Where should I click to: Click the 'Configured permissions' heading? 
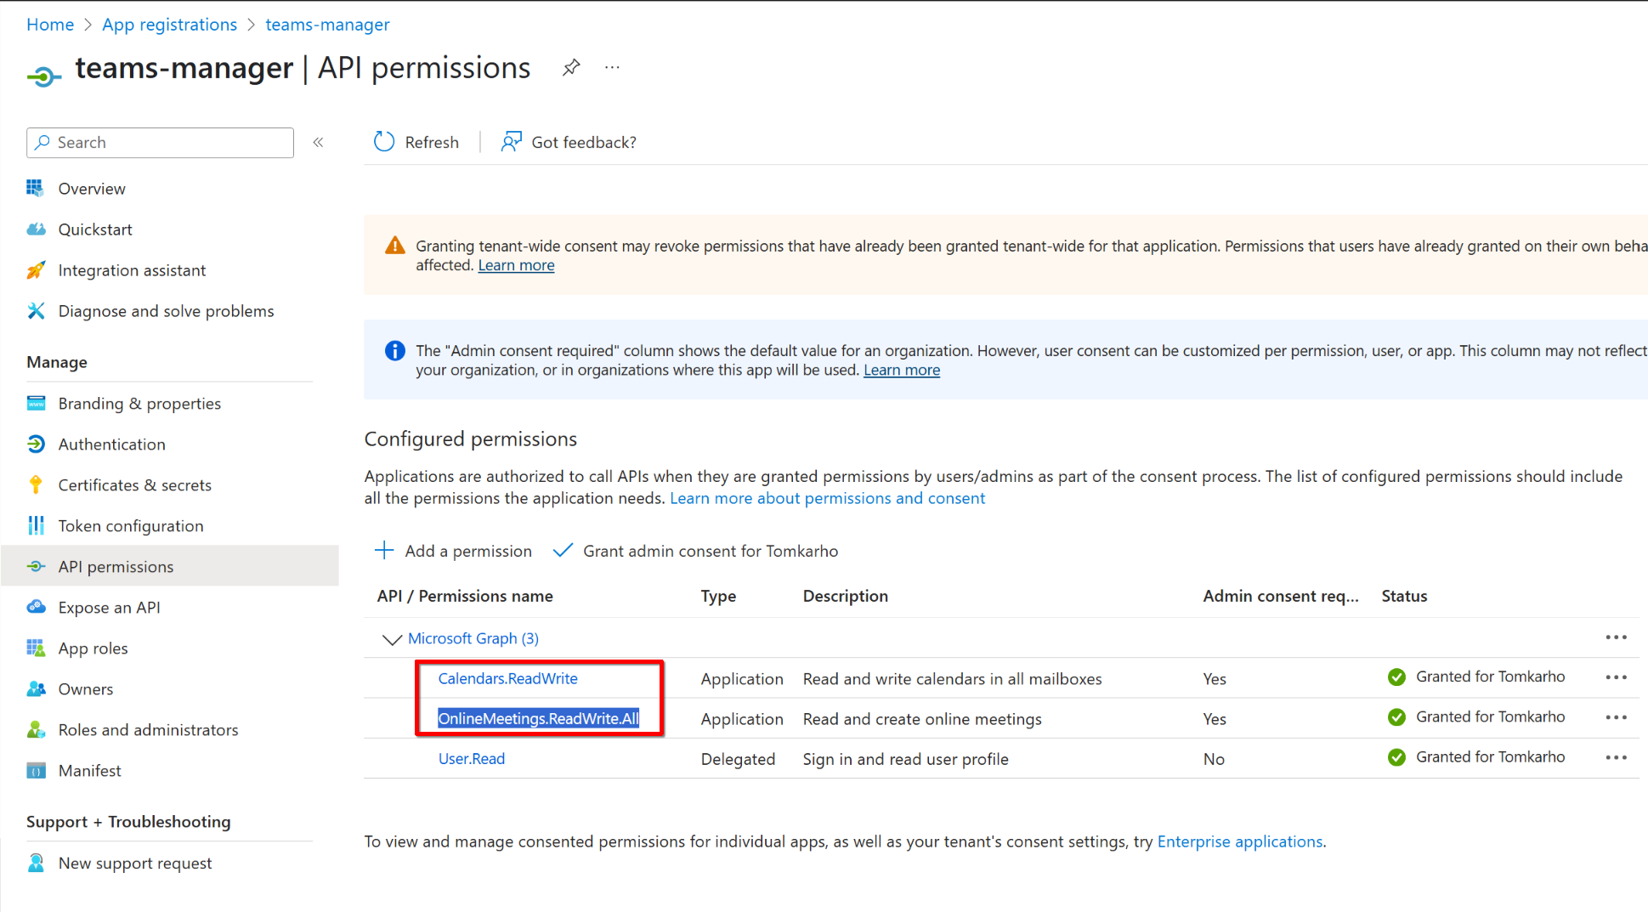(471, 439)
